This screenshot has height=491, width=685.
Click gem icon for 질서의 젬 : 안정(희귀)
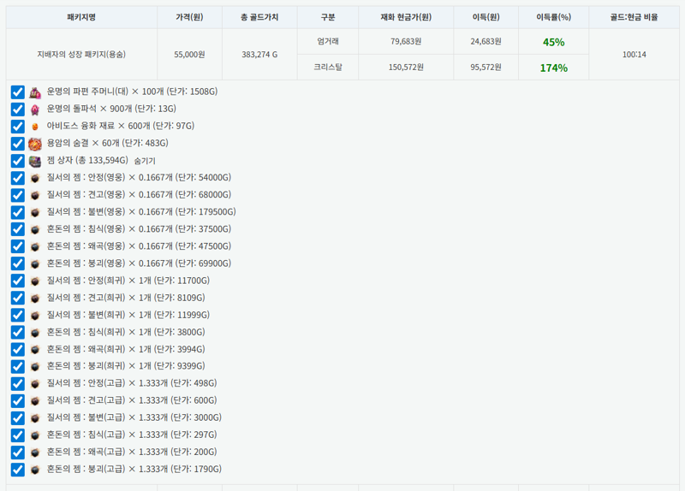tap(35, 281)
